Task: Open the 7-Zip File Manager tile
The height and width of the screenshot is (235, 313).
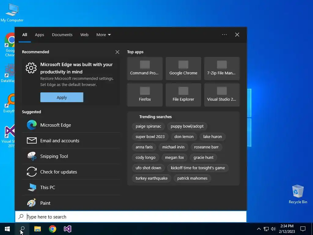Action: pos(222,69)
